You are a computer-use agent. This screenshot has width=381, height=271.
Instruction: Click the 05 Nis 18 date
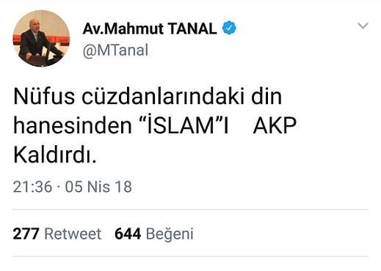point(98,187)
